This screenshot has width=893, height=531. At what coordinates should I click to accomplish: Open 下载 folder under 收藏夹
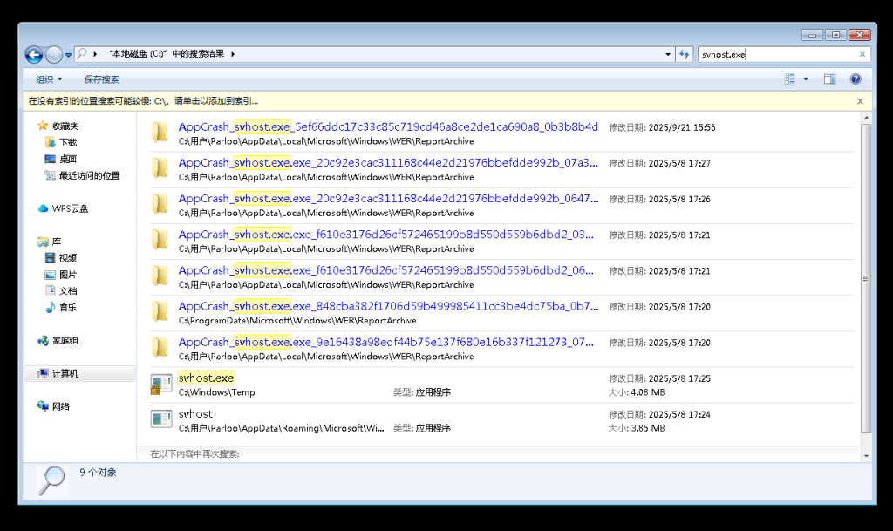[x=67, y=142]
